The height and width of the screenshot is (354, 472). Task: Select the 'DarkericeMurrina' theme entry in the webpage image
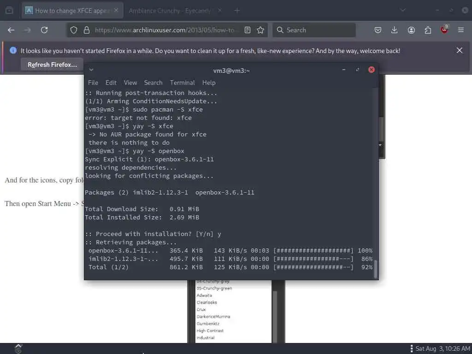[x=213, y=317]
